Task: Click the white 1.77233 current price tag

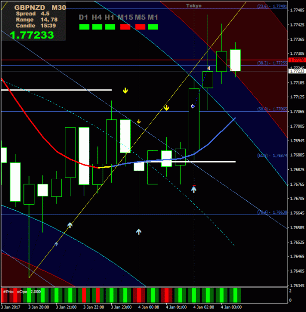Action: click(297, 71)
